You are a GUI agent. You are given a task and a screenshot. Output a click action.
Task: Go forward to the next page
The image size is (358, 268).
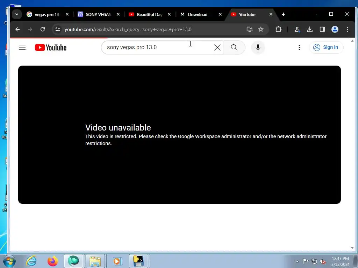point(30,29)
